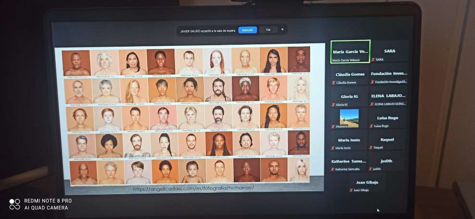The height and width of the screenshot is (219, 475).
Task: Click ELENA LABAJO's muted microphone icon
Action: 372,104
